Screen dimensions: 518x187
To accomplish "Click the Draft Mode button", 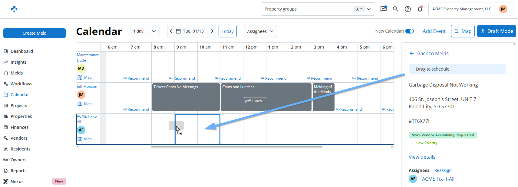I will pyautogui.click(x=496, y=31).
